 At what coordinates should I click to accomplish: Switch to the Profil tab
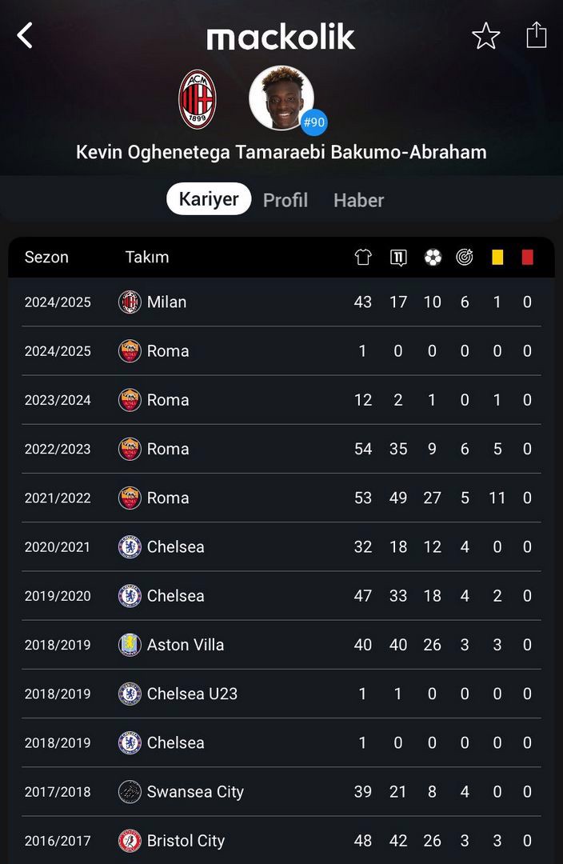285,199
